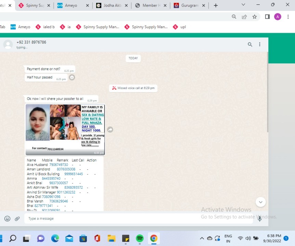Screen dimensions: 295x246
Task: Click the attach paperclip icon
Action: click(x=17, y=219)
